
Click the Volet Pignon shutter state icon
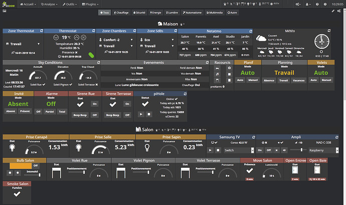tap(121, 173)
